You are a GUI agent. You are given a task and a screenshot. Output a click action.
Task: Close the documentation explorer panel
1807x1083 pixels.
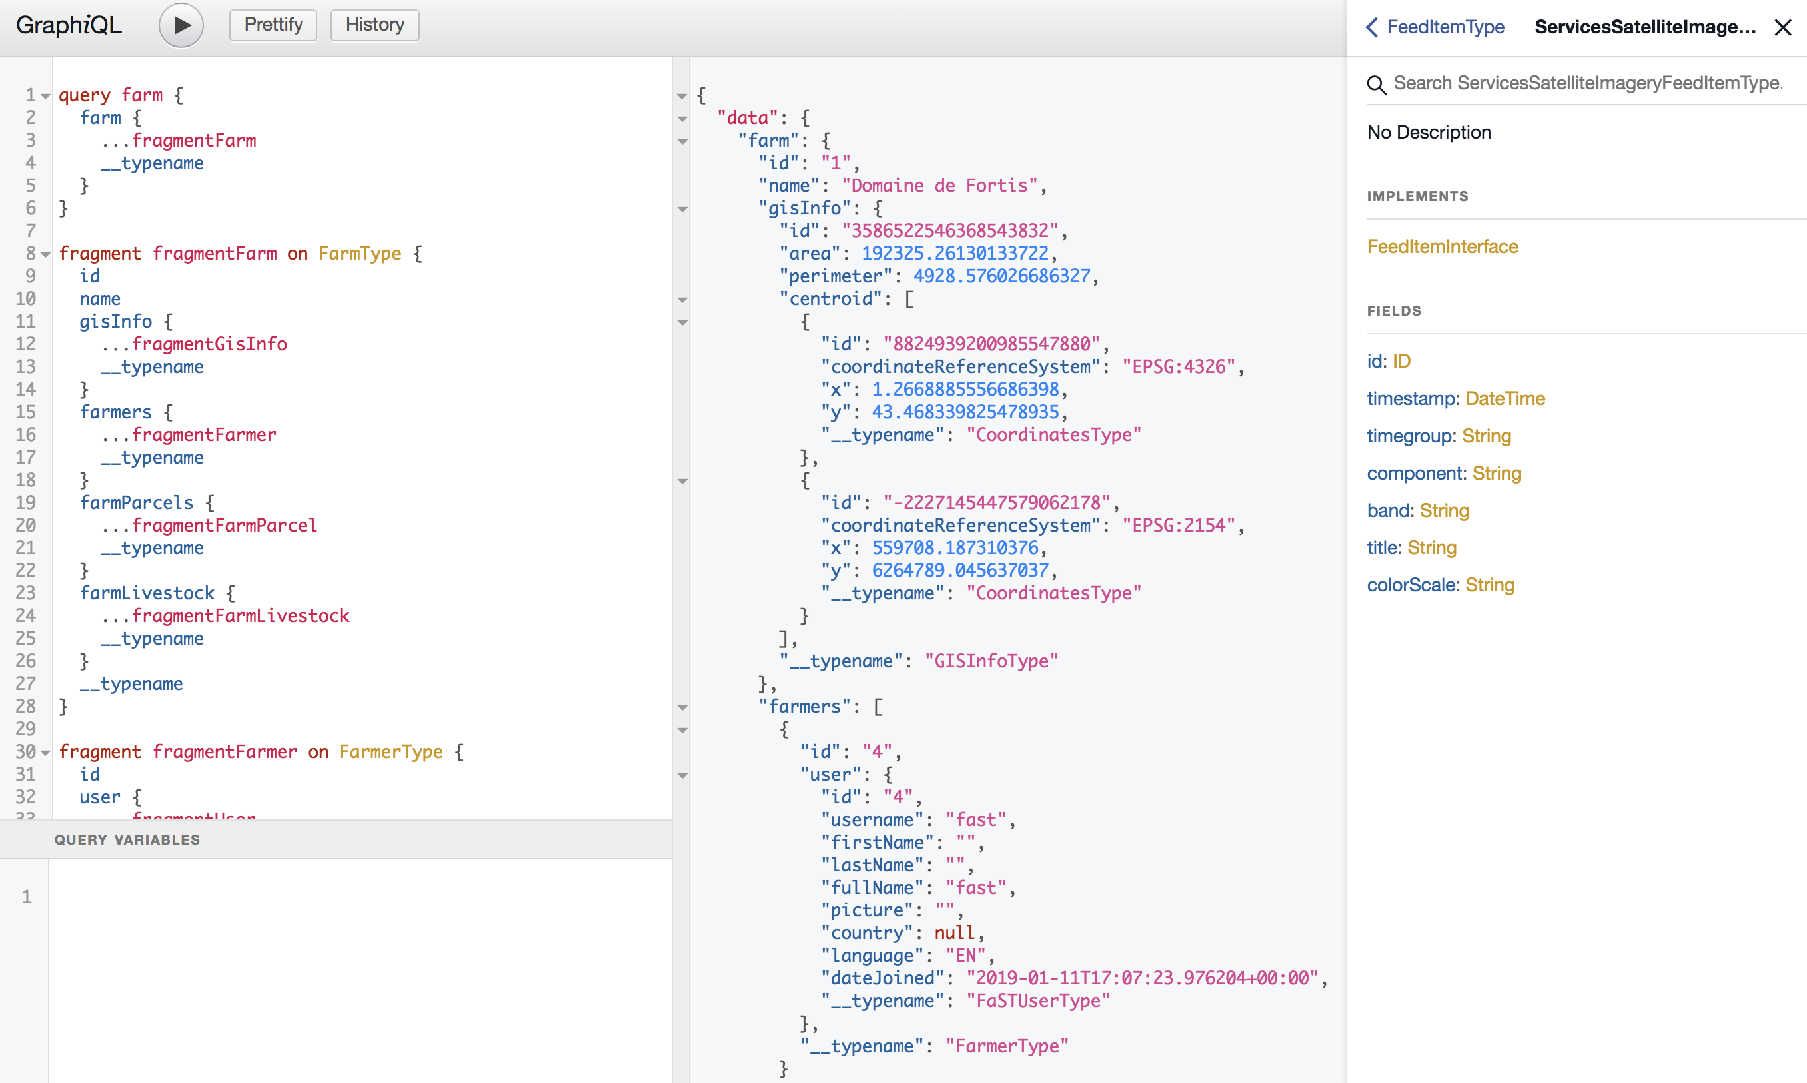pos(1782,28)
